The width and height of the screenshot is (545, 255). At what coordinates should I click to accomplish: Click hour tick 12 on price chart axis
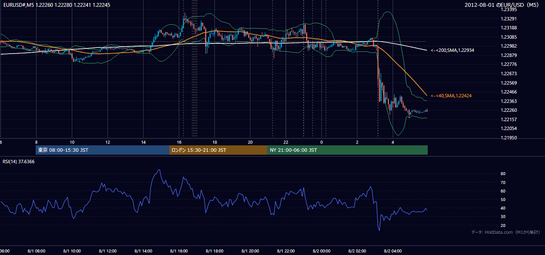[108, 142]
